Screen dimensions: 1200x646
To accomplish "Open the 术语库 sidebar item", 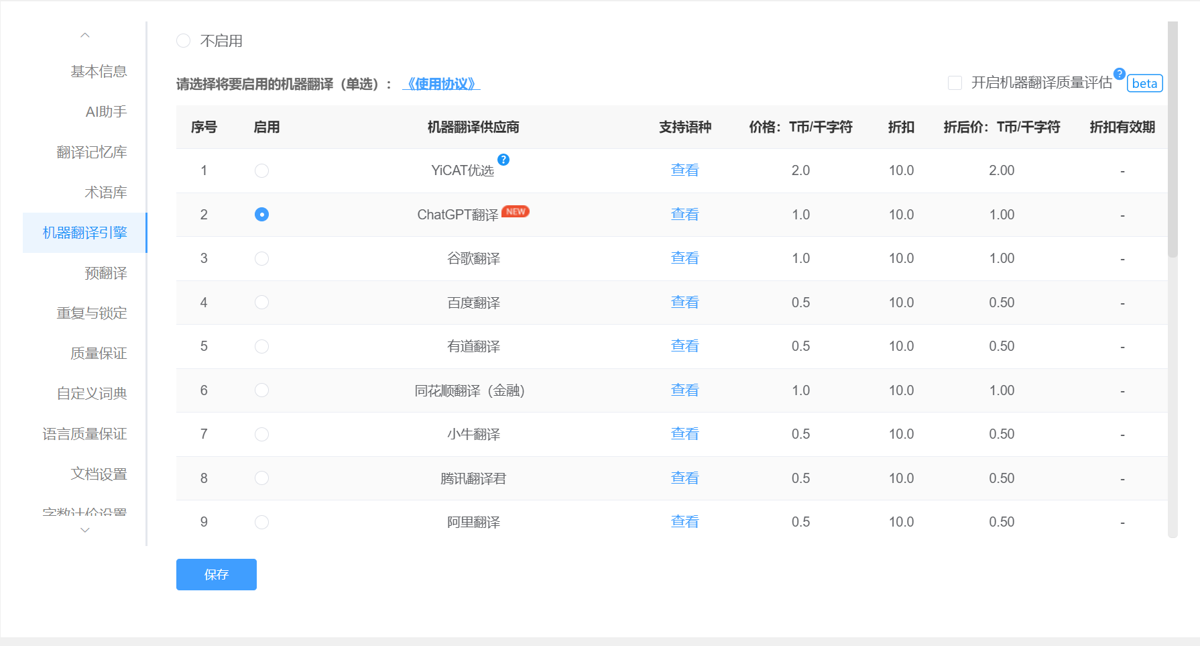I will 105,193.
